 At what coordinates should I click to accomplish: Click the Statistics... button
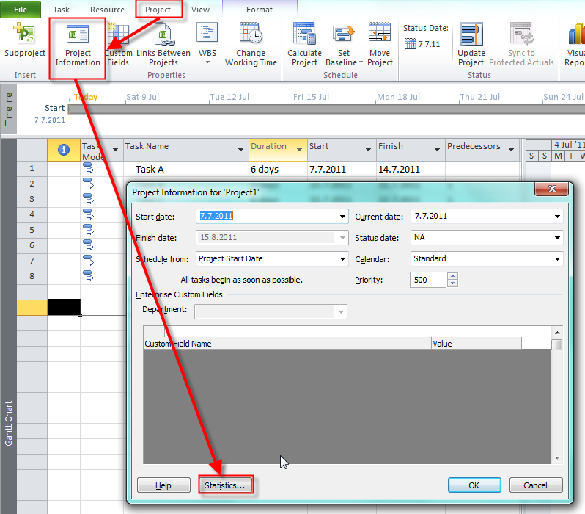227,485
